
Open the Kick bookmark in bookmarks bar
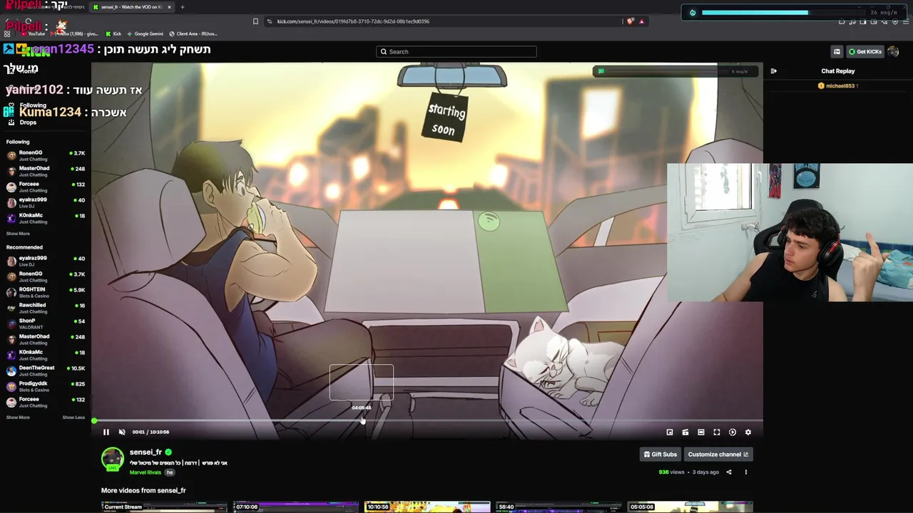113,33
